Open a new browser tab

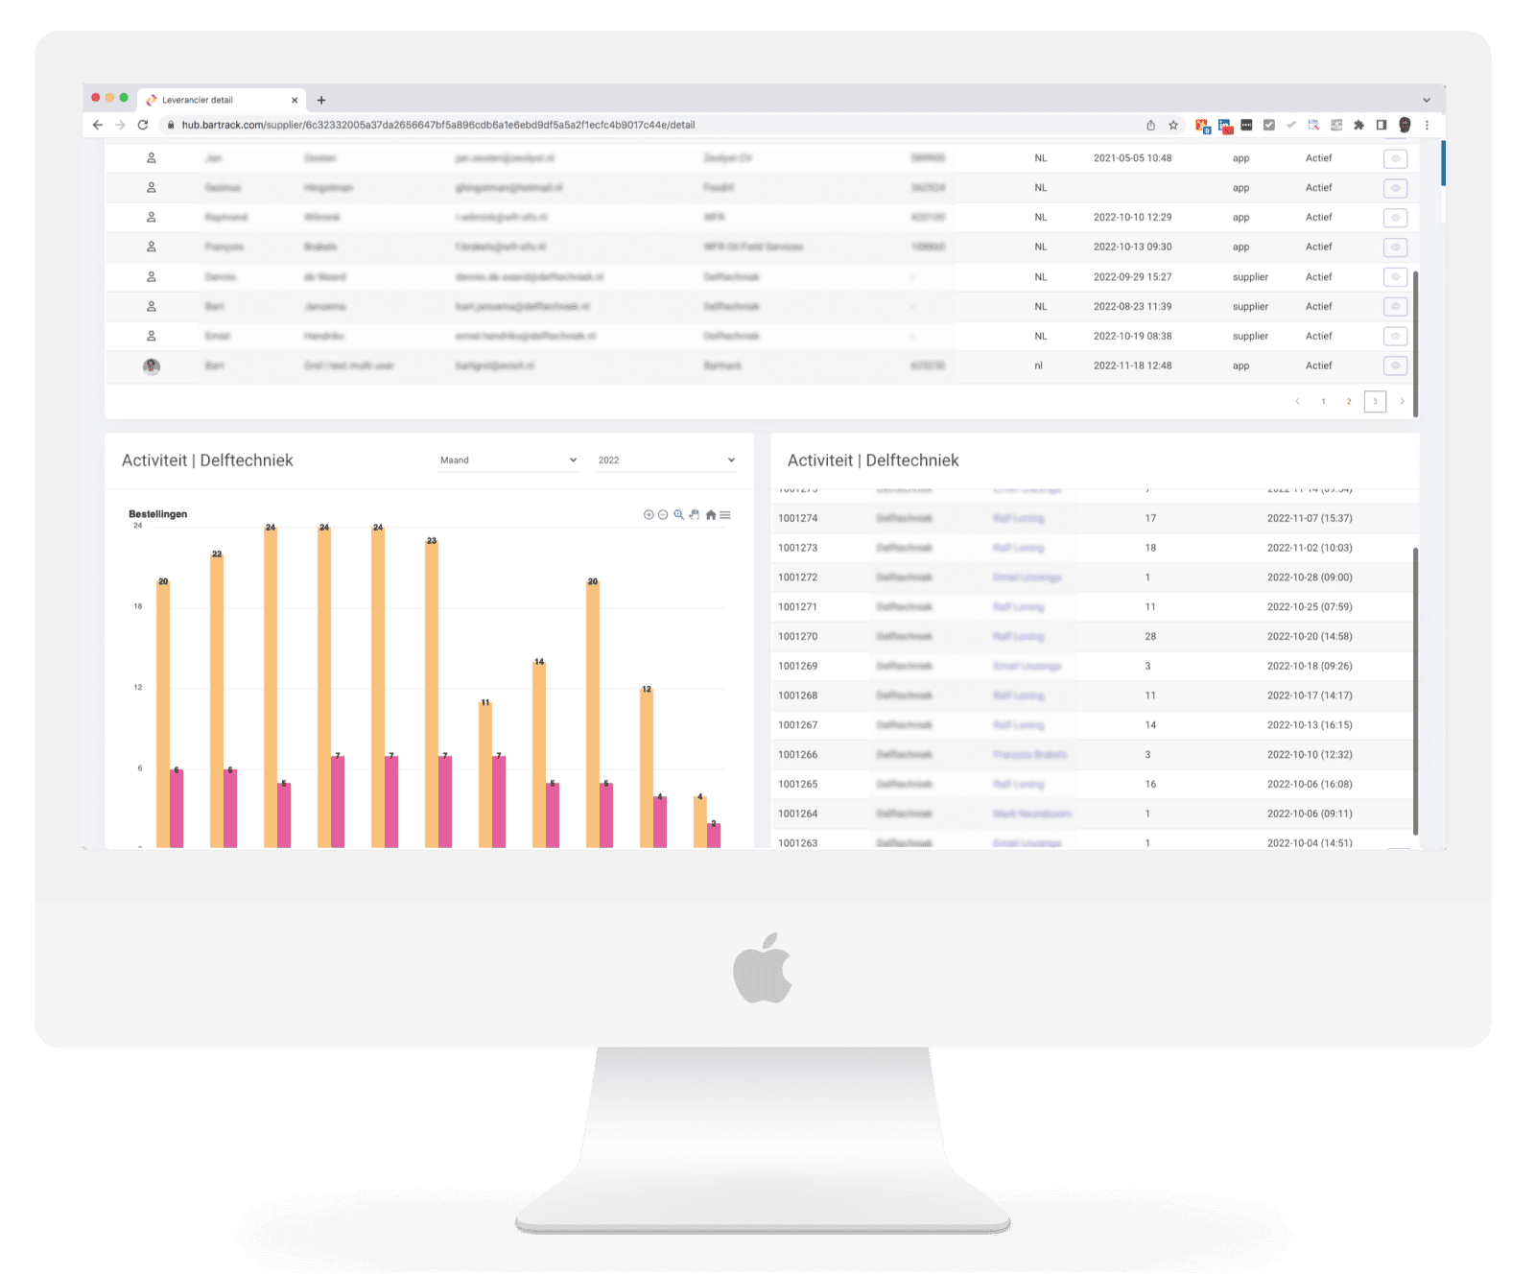coord(321,100)
